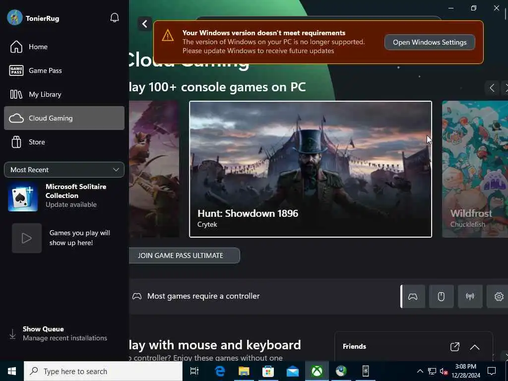Screen dimensions: 508x381
Task: Select the mouse input icon
Action: (x=441, y=297)
